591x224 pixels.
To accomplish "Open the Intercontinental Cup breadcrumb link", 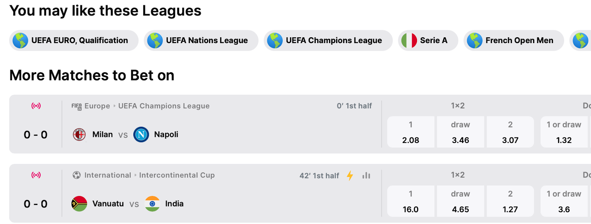I will click(177, 175).
